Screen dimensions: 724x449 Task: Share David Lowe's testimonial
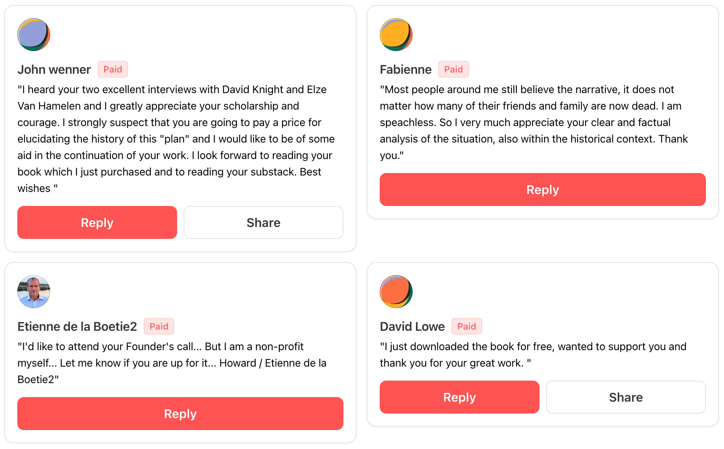tap(626, 397)
